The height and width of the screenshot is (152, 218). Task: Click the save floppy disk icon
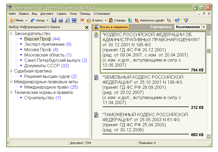(54, 20)
